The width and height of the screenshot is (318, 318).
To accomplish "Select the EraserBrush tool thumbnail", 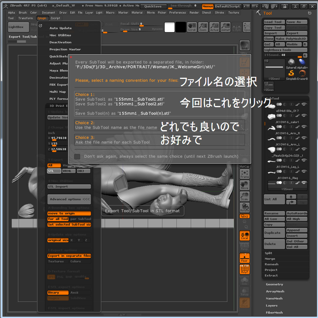I will (302, 75).
